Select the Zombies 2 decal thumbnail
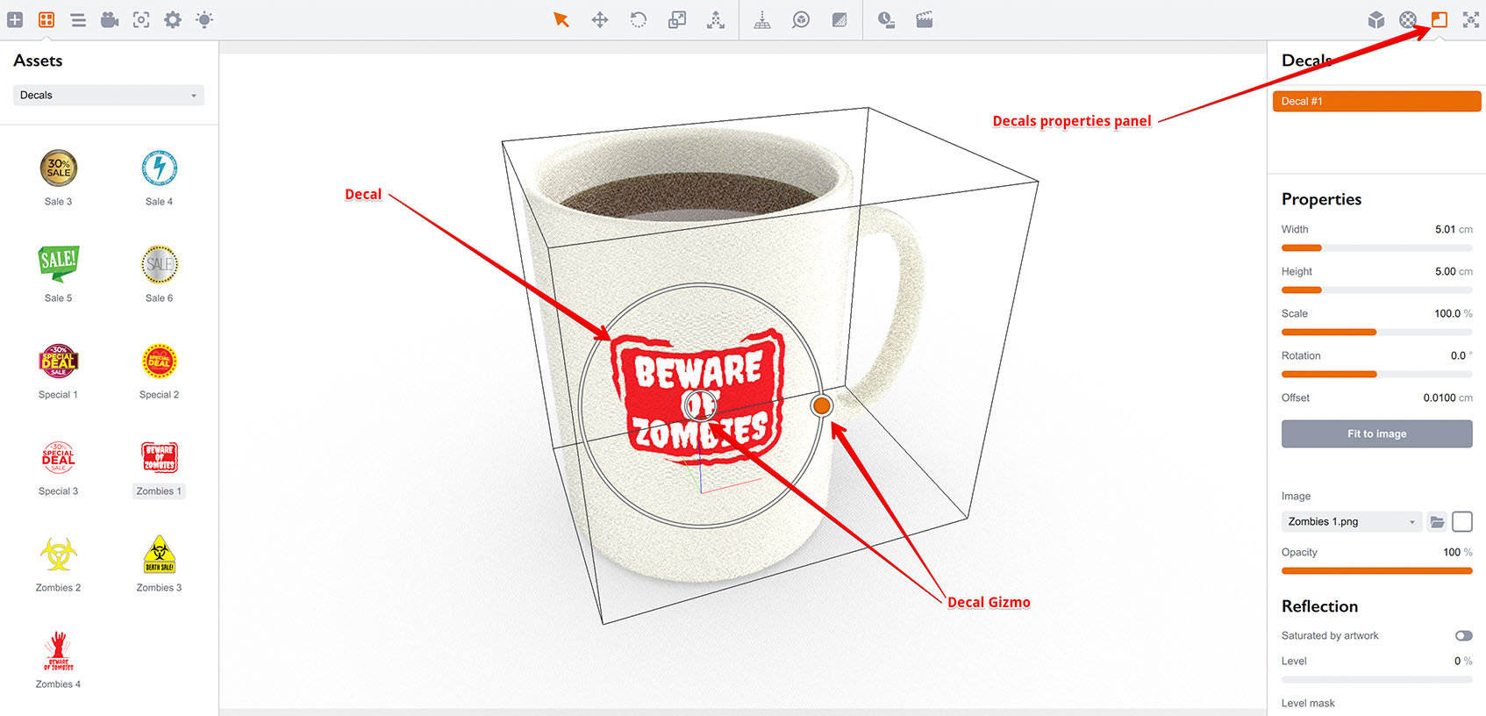 [59, 554]
